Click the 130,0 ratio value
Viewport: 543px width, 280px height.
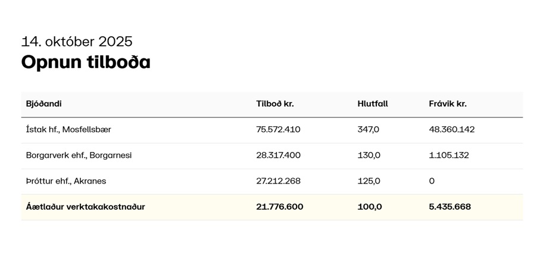pos(369,155)
